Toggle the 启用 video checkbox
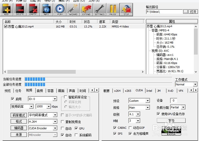 (x=13, y=99)
